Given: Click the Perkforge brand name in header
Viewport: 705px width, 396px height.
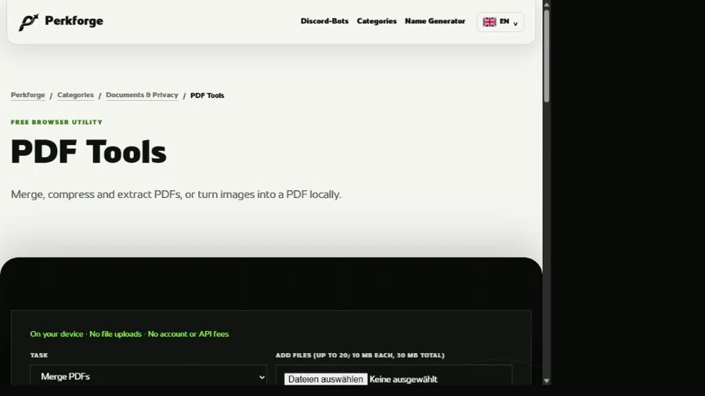Looking at the screenshot, I should point(74,21).
